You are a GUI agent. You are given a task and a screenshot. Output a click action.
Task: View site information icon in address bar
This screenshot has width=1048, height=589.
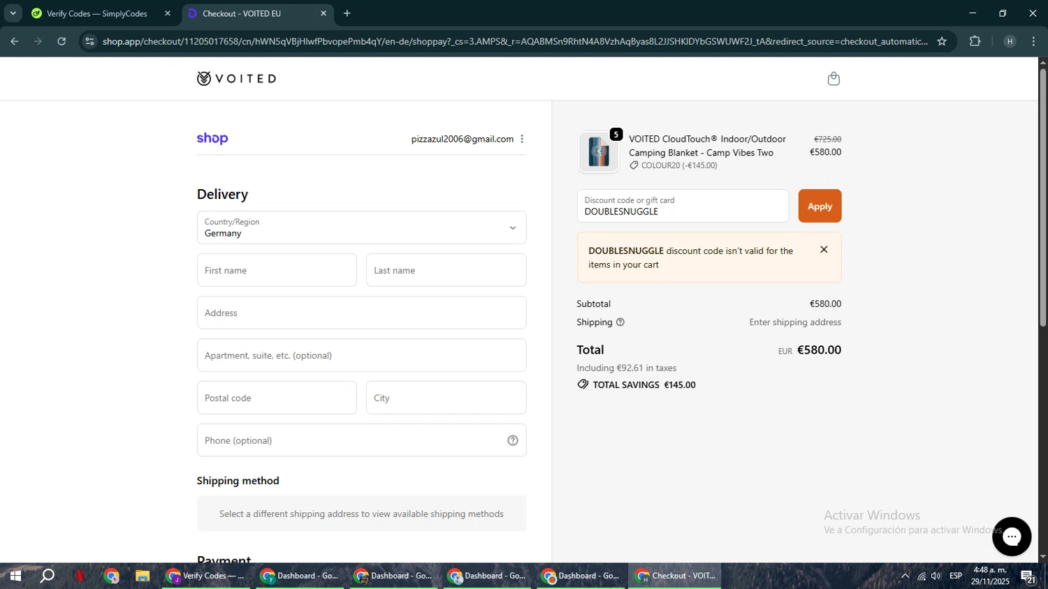click(89, 41)
